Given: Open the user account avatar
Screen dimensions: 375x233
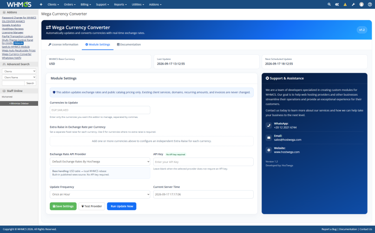Looking at the screenshot, I should point(362,4).
